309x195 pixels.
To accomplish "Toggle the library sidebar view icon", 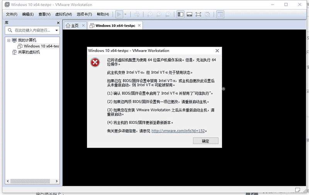I will point(180,14).
